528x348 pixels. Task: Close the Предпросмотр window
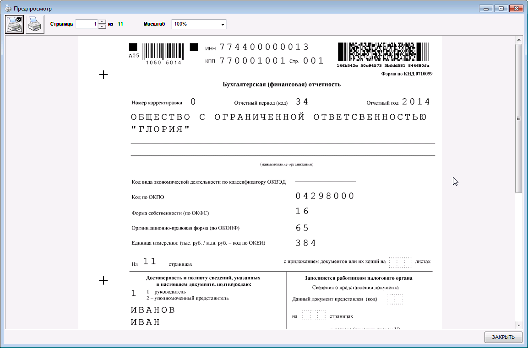pos(516,8)
